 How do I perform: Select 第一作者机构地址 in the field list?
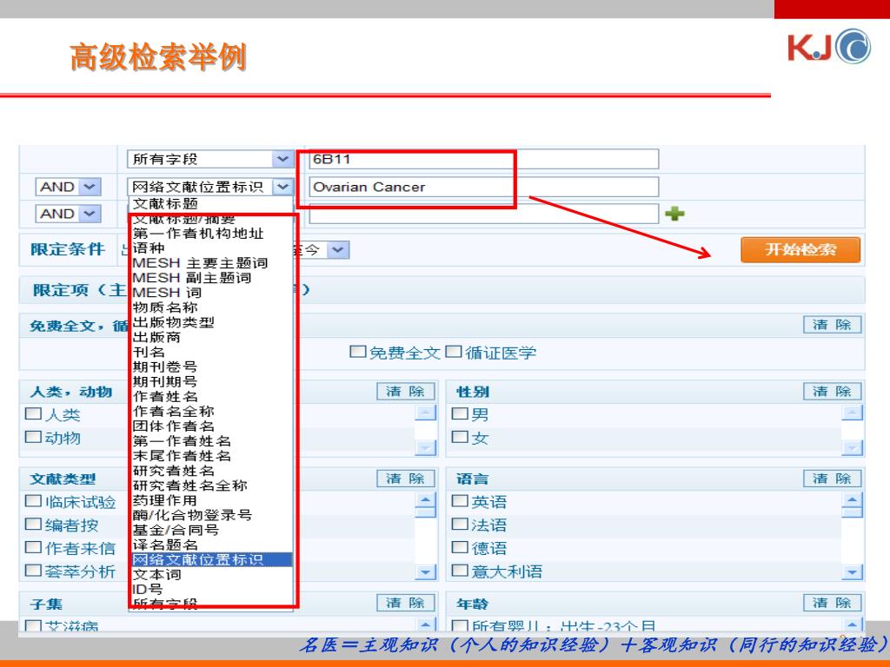tap(198, 233)
